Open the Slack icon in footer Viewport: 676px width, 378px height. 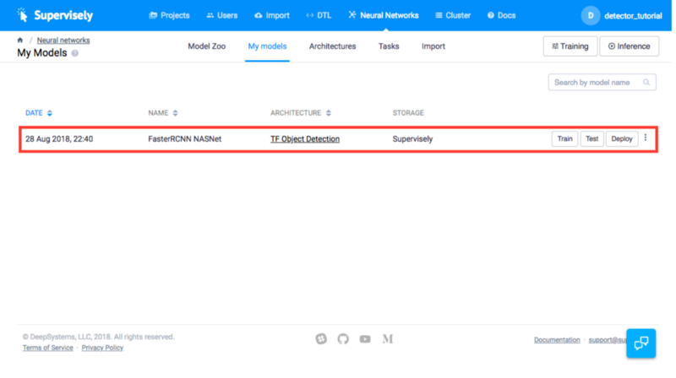click(321, 339)
